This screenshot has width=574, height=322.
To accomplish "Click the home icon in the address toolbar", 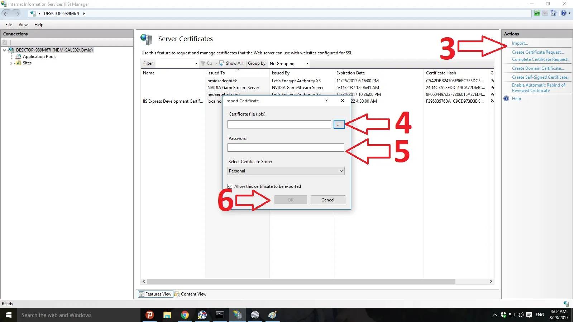I will tap(554, 13).
